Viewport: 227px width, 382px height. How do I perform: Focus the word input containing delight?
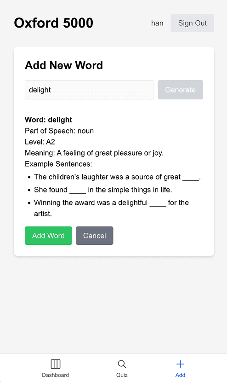[90, 90]
